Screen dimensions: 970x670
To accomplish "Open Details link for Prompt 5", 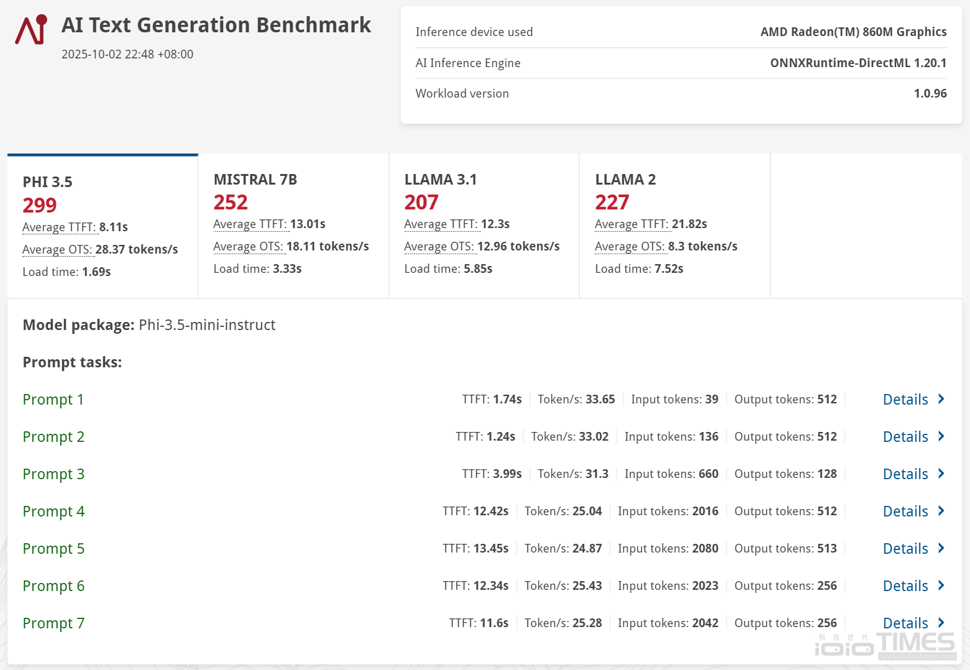I will [x=905, y=549].
